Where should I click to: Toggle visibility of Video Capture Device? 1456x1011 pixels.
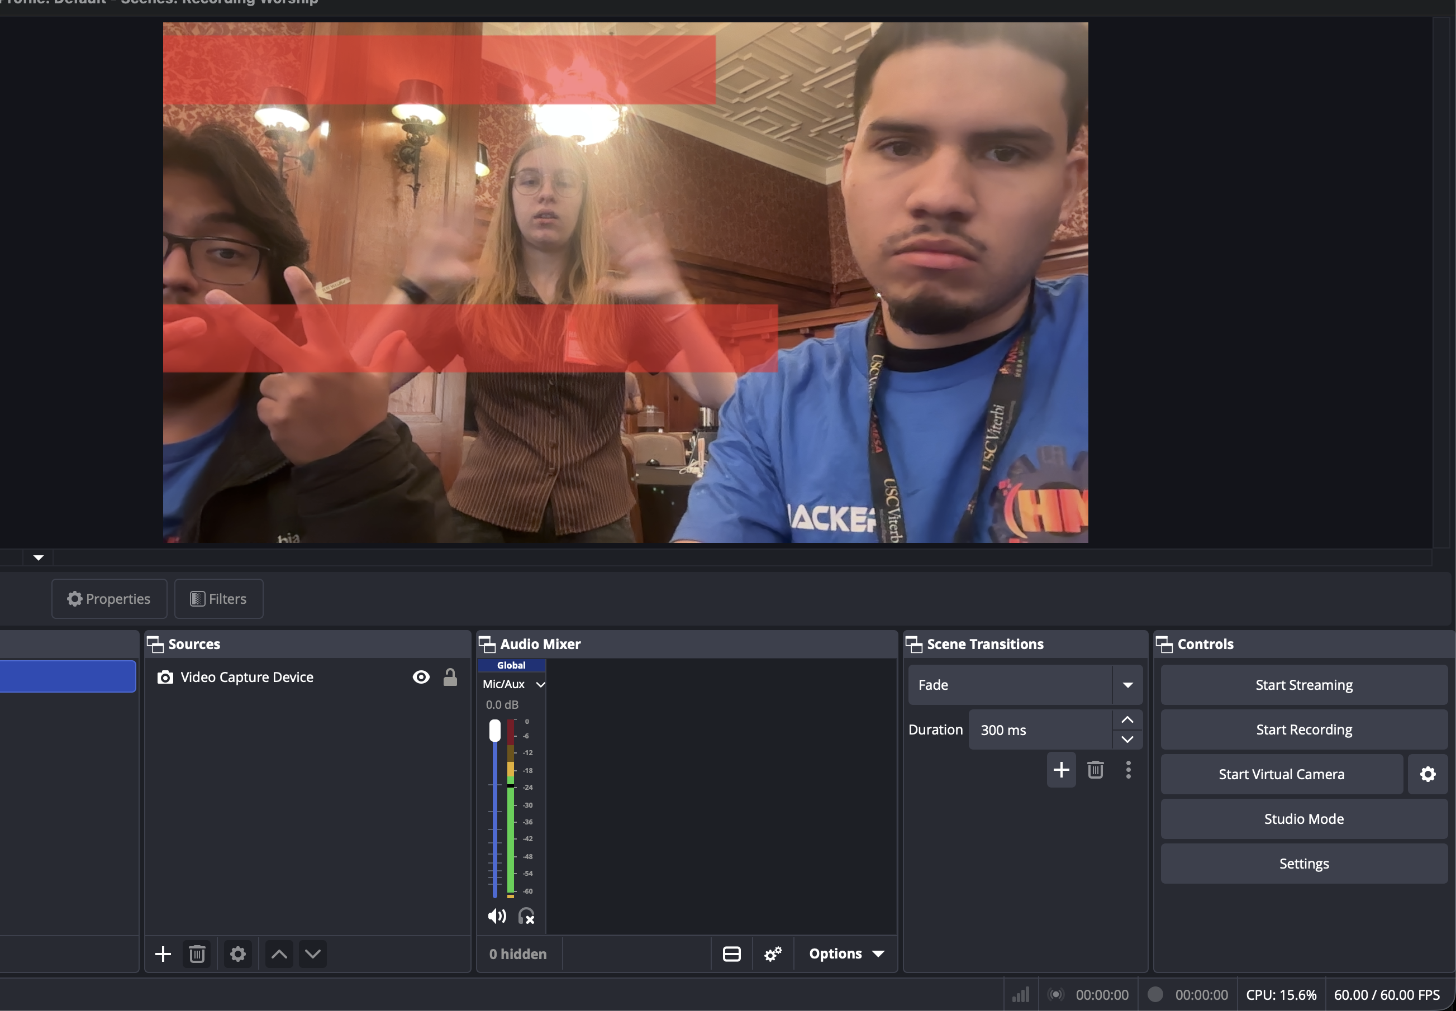click(x=421, y=677)
